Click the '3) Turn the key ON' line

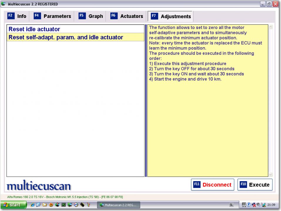196,74
